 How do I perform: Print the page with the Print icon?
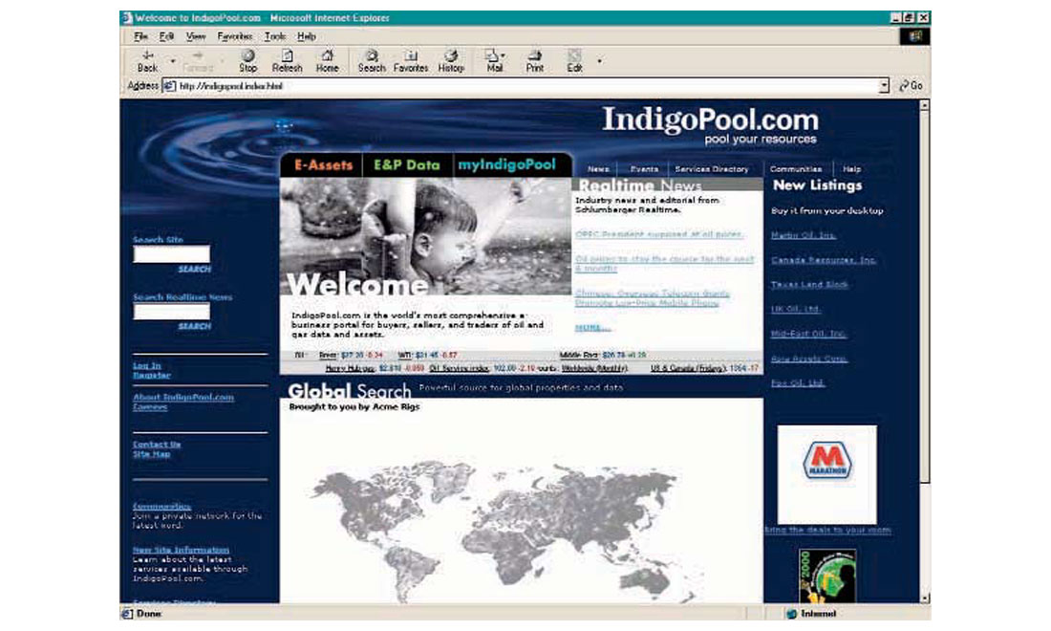(534, 55)
